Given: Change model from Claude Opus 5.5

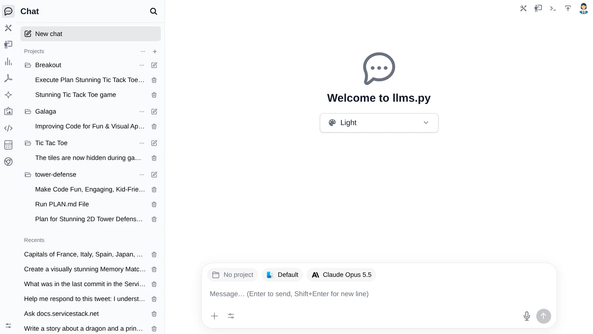Looking at the screenshot, I should (341, 275).
